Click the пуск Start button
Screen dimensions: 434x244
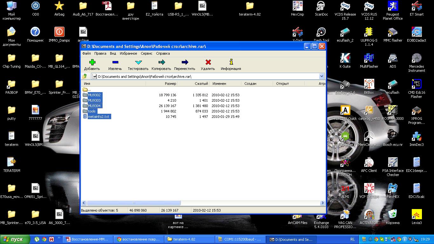point(15,240)
